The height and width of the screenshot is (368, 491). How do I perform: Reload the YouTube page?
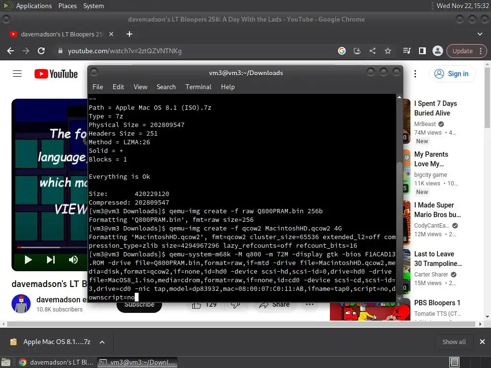click(x=41, y=51)
